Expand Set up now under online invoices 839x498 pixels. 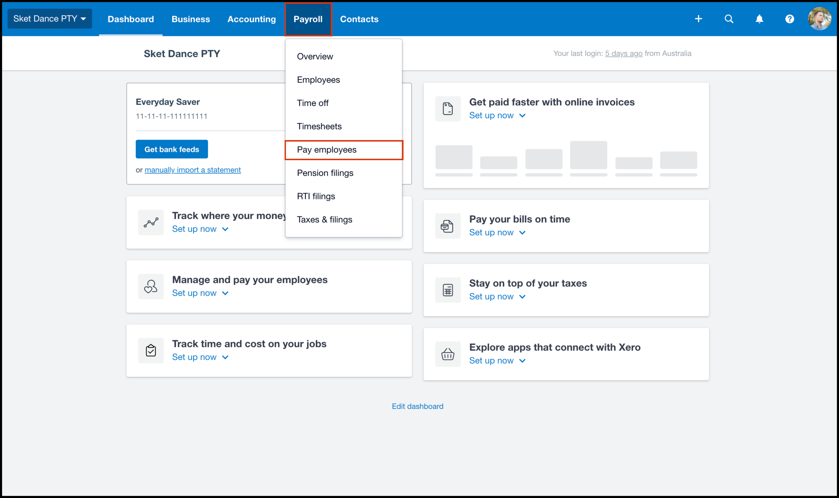pyautogui.click(x=497, y=115)
